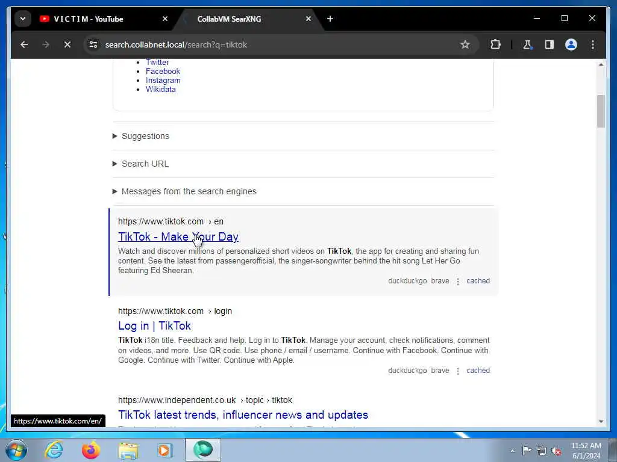Screen dimensions: 617x462
Task: Click the https://www.tiktok.com › login URL text
Action: click(x=175, y=311)
